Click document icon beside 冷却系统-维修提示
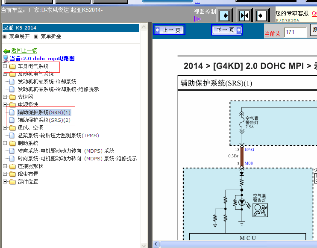 tap(12, 89)
